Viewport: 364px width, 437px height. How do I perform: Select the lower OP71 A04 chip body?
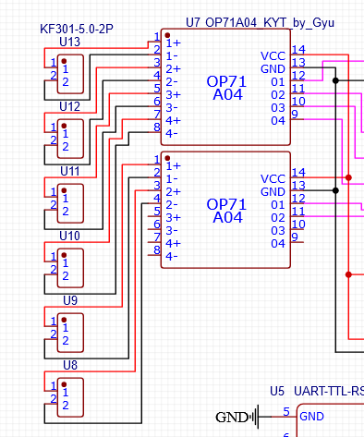point(225,210)
